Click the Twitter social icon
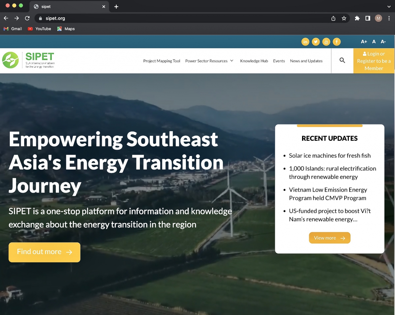The width and height of the screenshot is (395, 315). click(316, 42)
